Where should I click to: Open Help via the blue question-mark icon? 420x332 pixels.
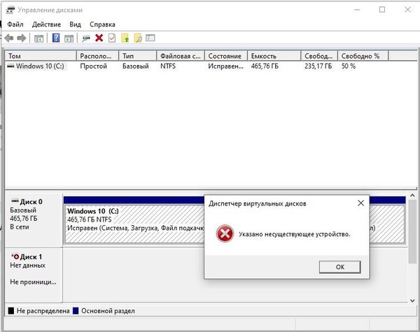pos(56,38)
